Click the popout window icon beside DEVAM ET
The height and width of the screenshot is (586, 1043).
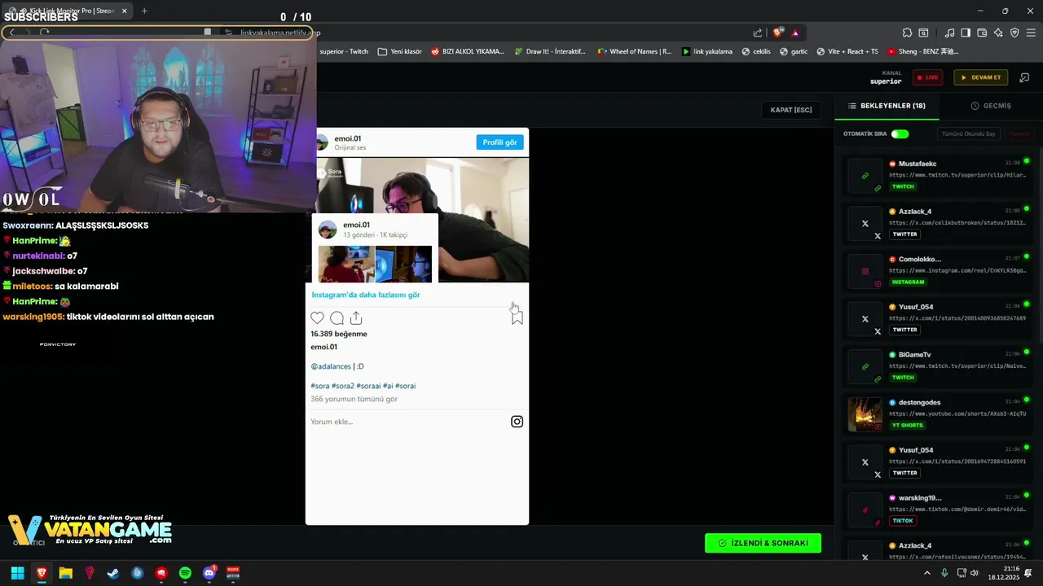(1025, 77)
